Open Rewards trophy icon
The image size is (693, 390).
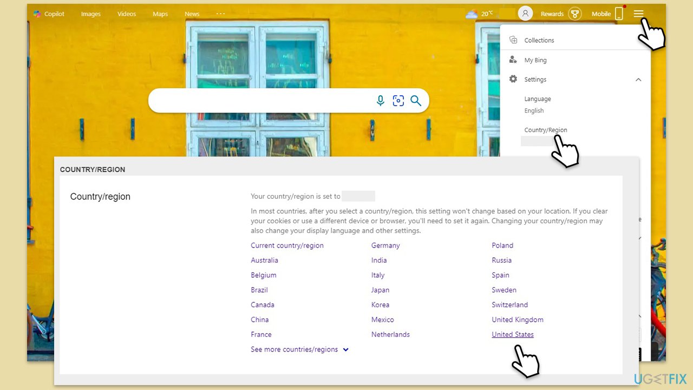[574, 14]
